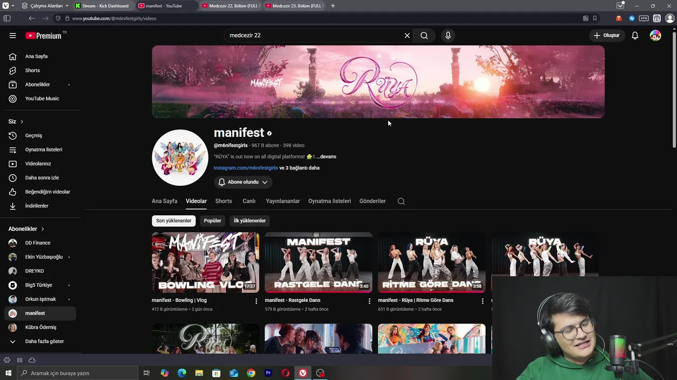Go back with the browser back arrow
The image size is (677, 380).
click(x=32, y=18)
